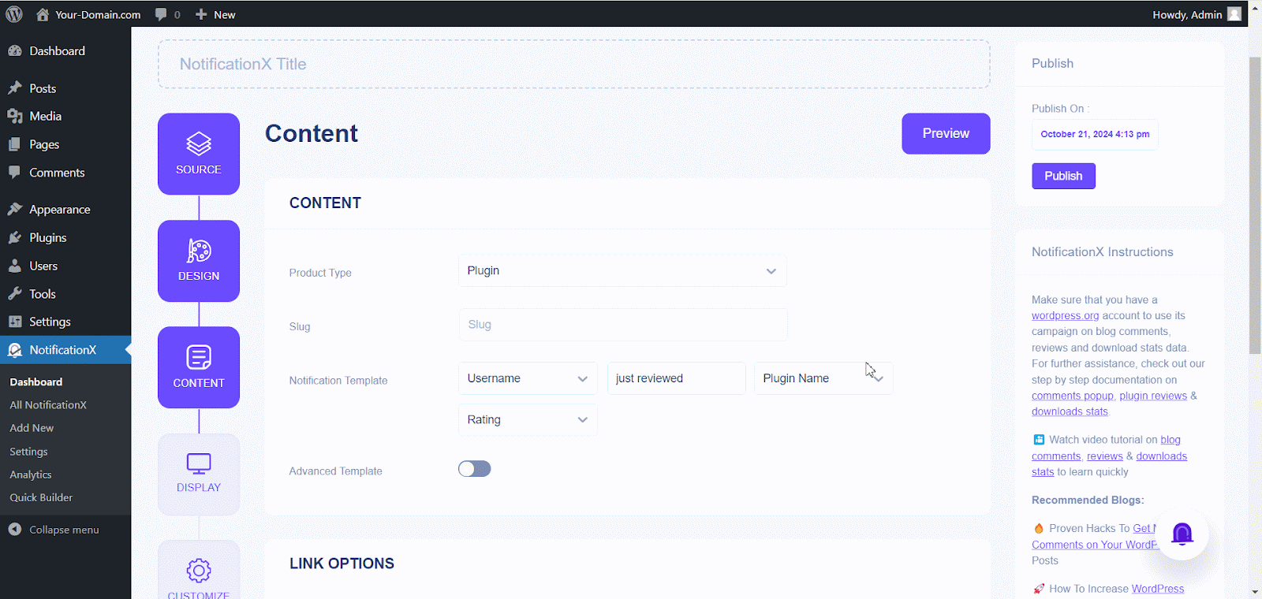Click the Dashboard gauge icon in sidebar
1262x599 pixels.
[15, 50]
